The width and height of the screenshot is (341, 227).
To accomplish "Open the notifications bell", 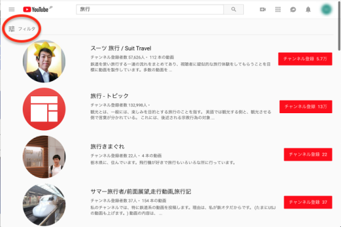I will tap(308, 9).
